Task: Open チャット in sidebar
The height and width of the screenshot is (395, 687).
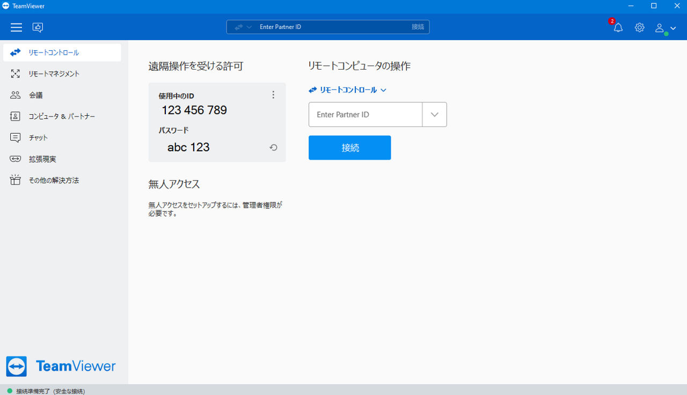Action: 62,138
